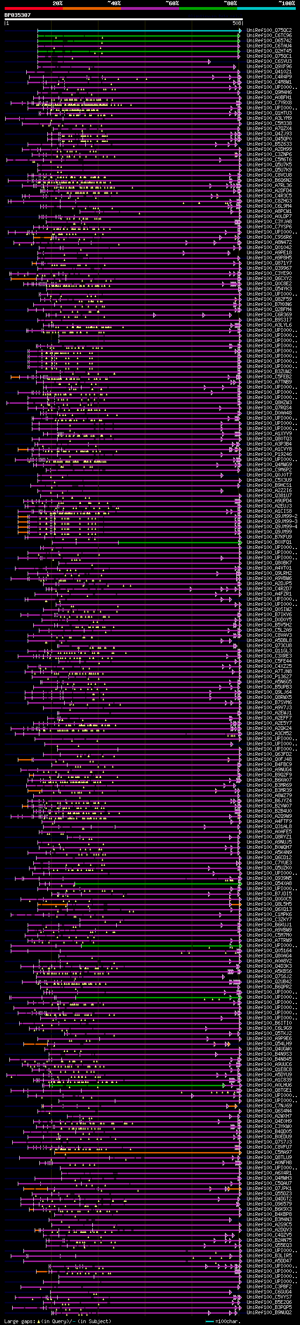Select the UniRef100_C4R3C5 label
Screen dimensions: 300x1325
[x=269, y=196]
